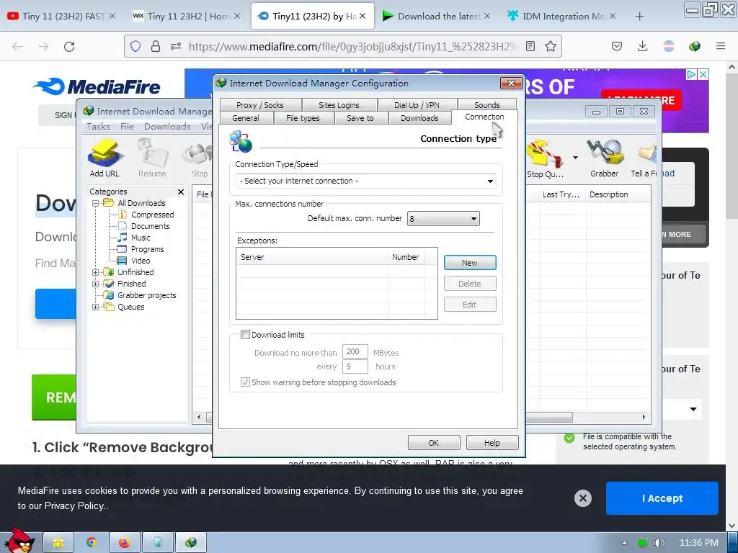
Task: Switch to Sounds tab
Action: tap(486, 105)
